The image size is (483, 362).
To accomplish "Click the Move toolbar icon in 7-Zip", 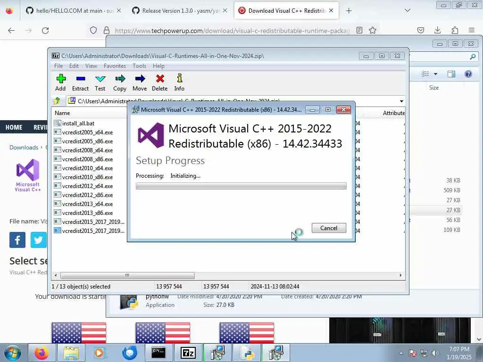I will [140, 82].
